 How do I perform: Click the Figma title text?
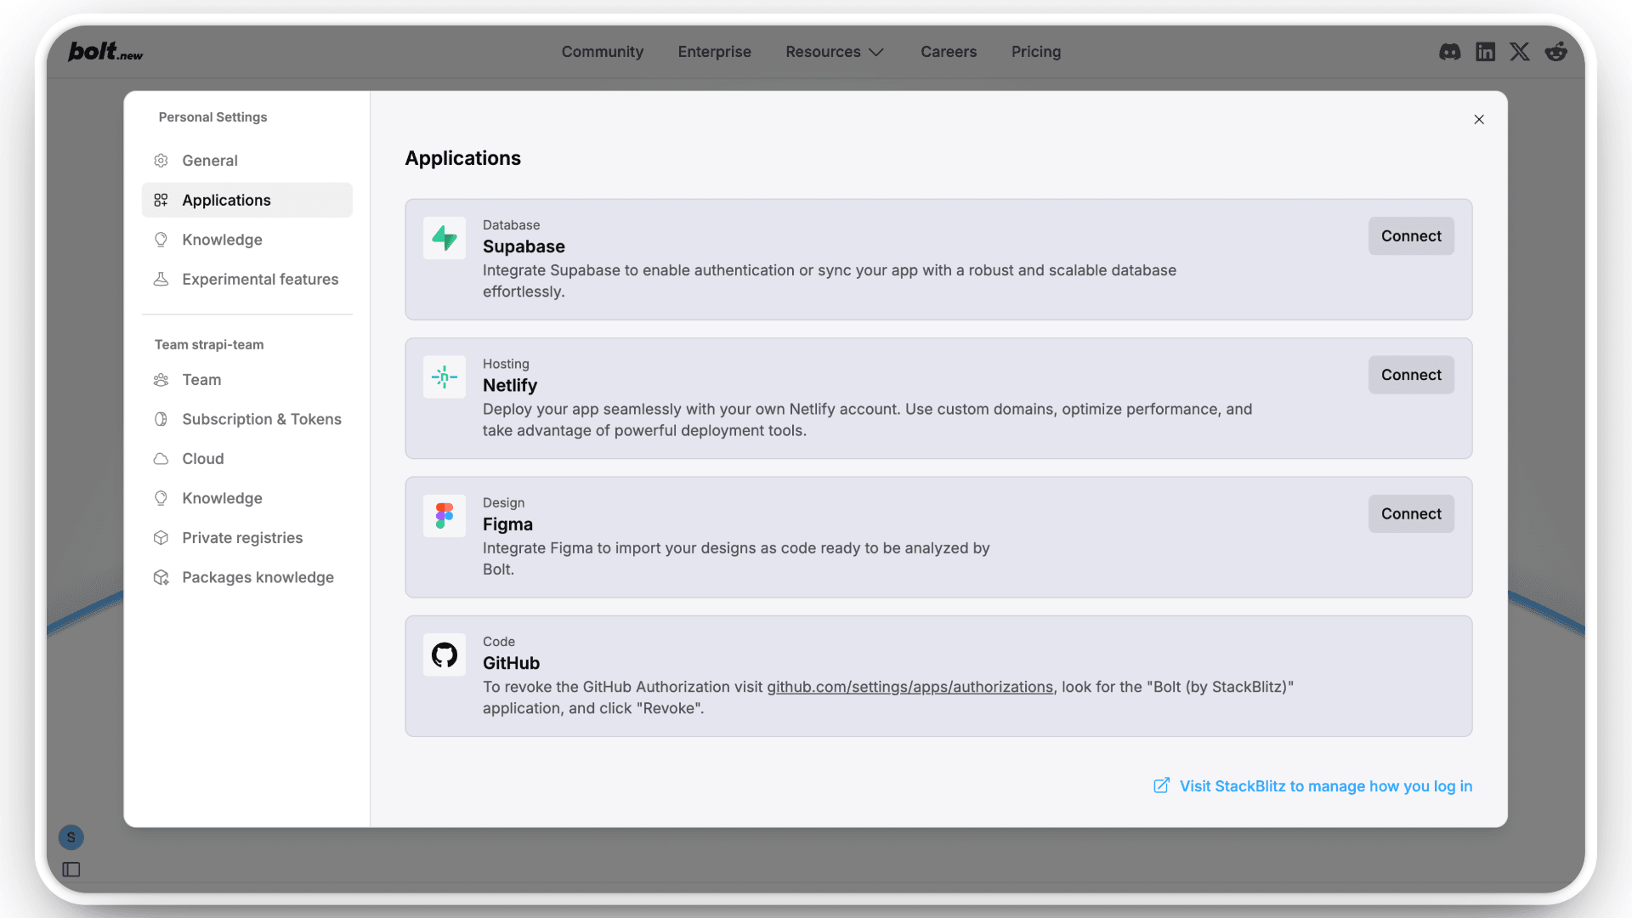pos(507,524)
